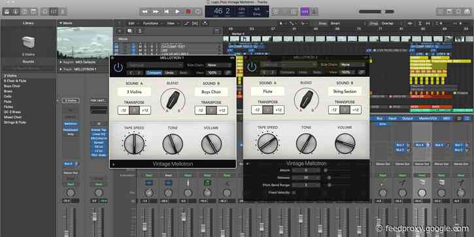
Task: Open the View menu in tracks area
Action: pos(171,24)
